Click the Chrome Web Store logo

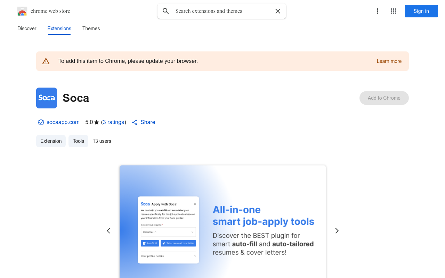[x=22, y=11]
